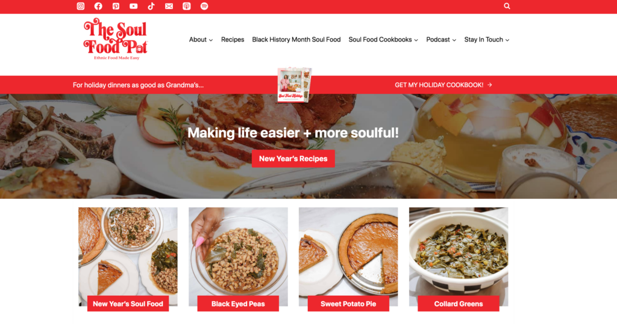Click Get My Holiday Cookbook link
The height and width of the screenshot is (324, 617).
coord(443,85)
